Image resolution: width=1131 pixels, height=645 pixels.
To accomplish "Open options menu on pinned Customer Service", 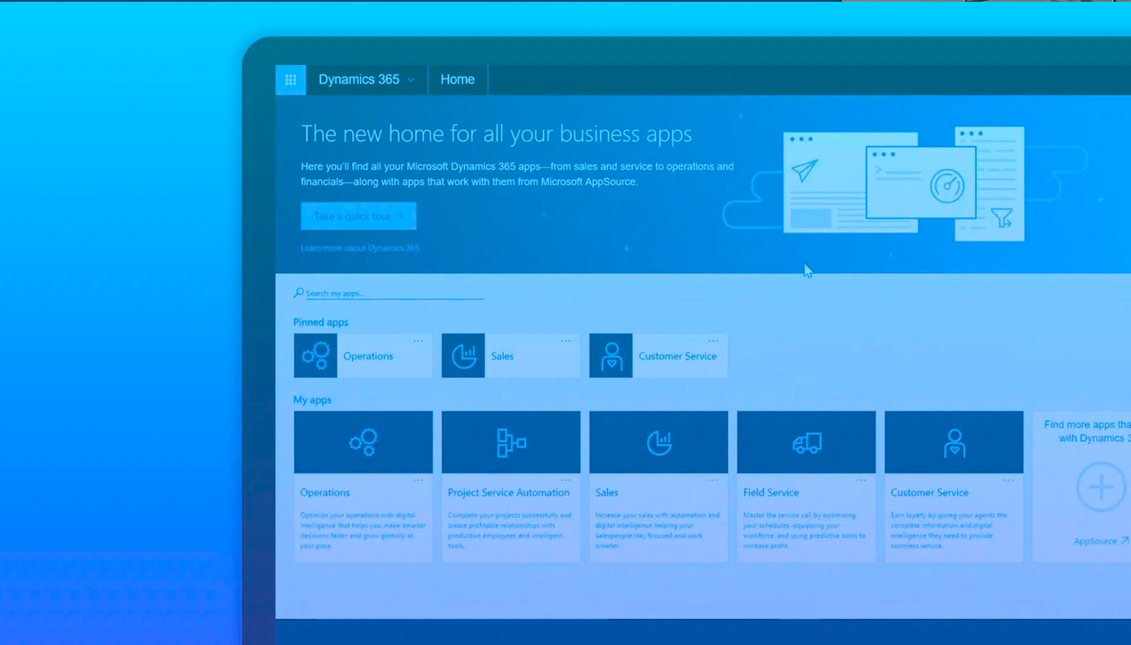I will click(714, 341).
